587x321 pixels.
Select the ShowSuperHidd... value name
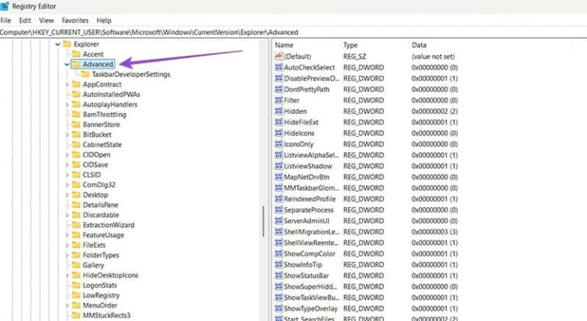(x=310, y=287)
